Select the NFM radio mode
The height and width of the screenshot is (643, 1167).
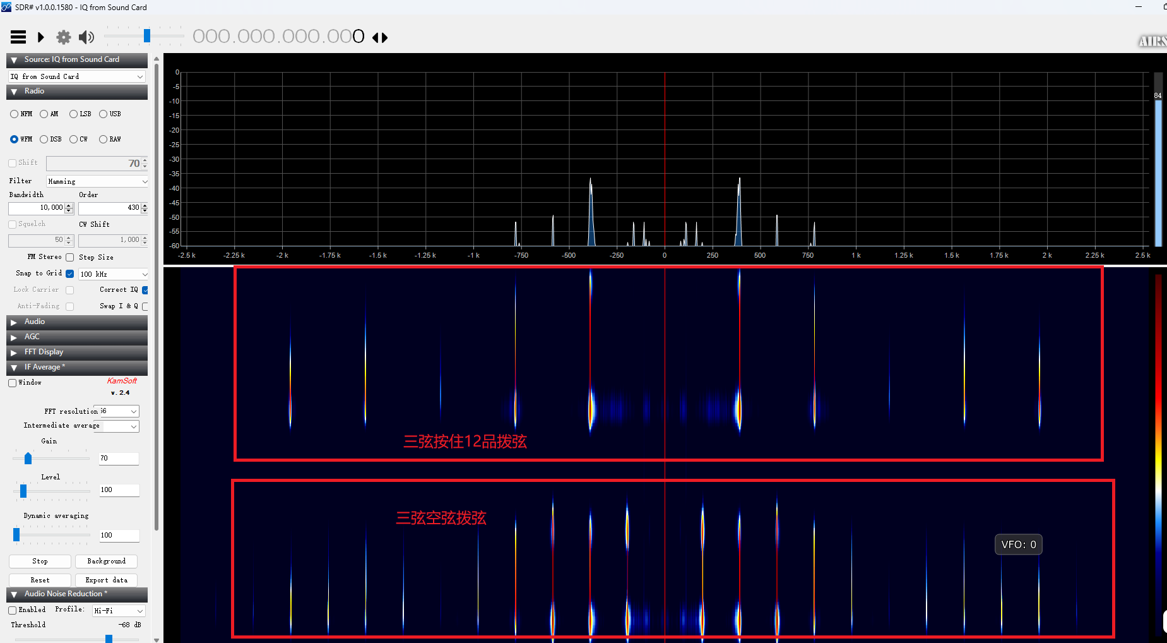[14, 114]
